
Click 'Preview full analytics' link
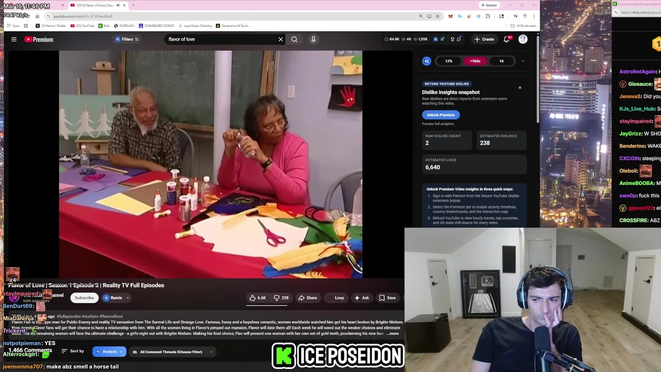click(438, 124)
